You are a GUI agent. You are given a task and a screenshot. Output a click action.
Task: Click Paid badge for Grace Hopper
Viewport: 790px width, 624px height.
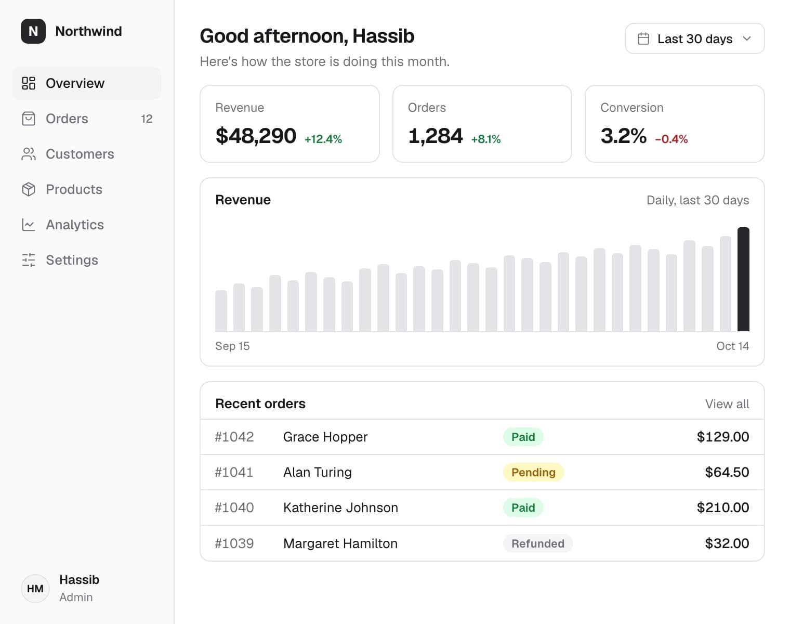click(523, 437)
